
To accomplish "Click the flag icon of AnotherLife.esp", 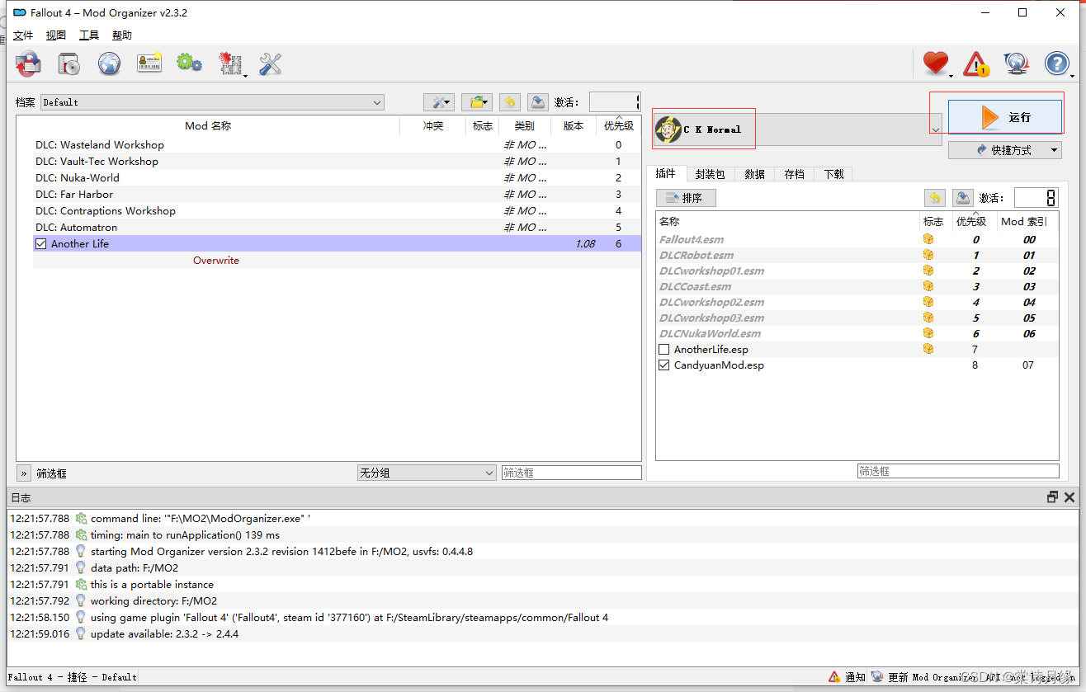I will (928, 349).
